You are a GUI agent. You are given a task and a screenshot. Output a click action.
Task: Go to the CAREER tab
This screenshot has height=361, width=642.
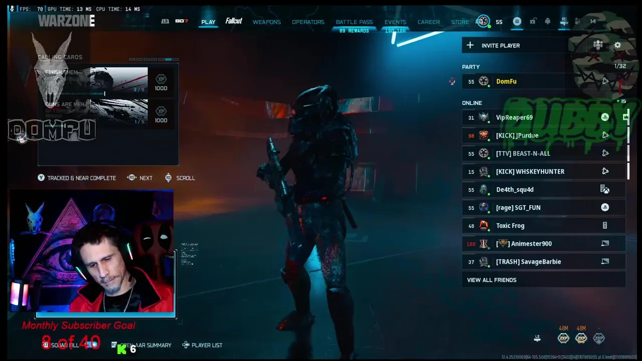coord(428,22)
